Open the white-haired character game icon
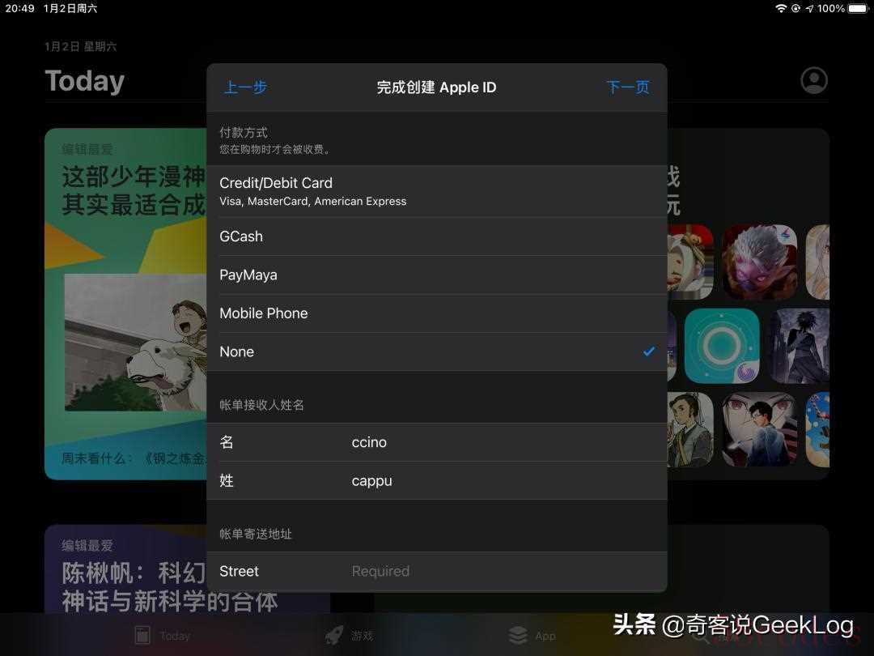 coord(759,262)
